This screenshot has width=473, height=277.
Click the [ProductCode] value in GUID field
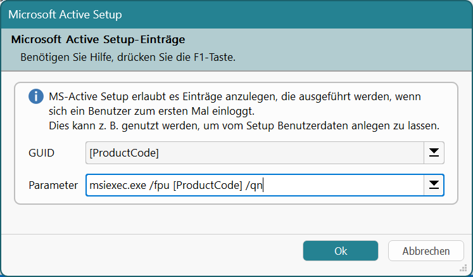pos(123,153)
